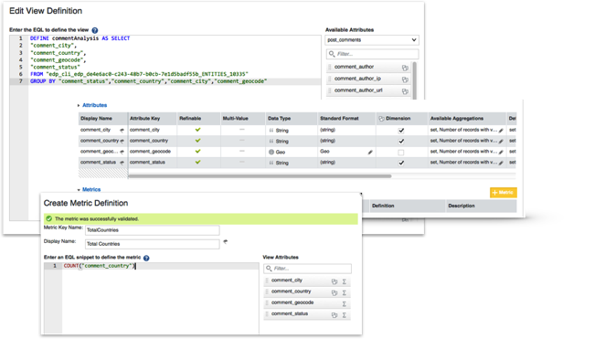Click the Standard Format column header

pyautogui.click(x=346, y=119)
